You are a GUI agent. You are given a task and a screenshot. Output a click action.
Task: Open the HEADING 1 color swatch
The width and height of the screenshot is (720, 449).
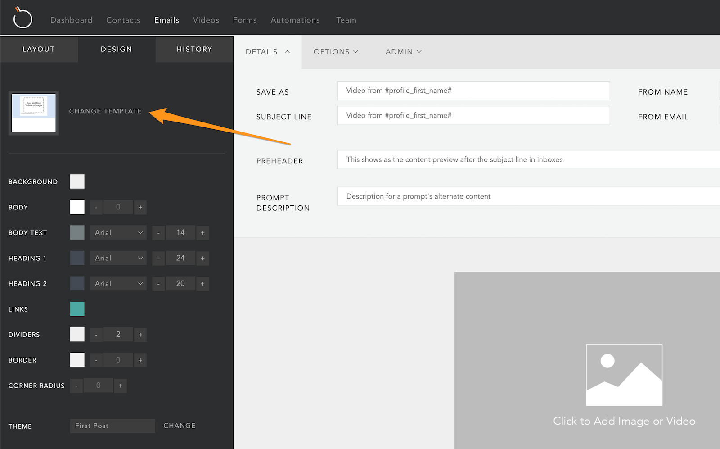pos(77,258)
